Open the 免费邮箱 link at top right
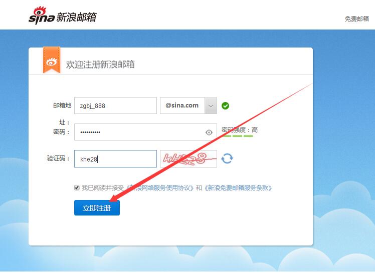Viewport: 375px width, 273px height. [x=356, y=19]
